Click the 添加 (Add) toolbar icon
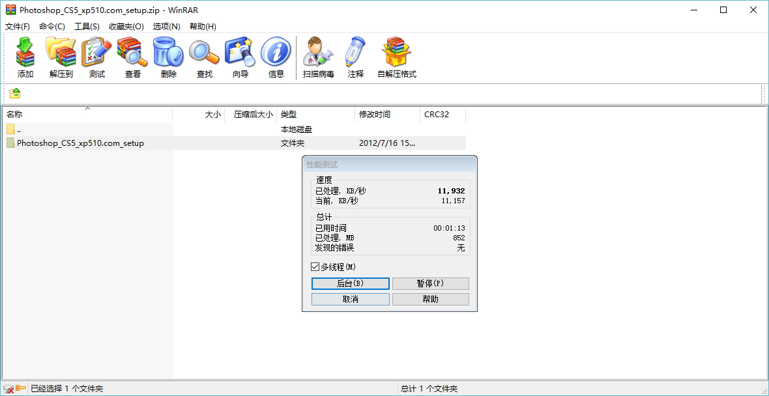Viewport: 769px width, 396px height. coord(25,58)
